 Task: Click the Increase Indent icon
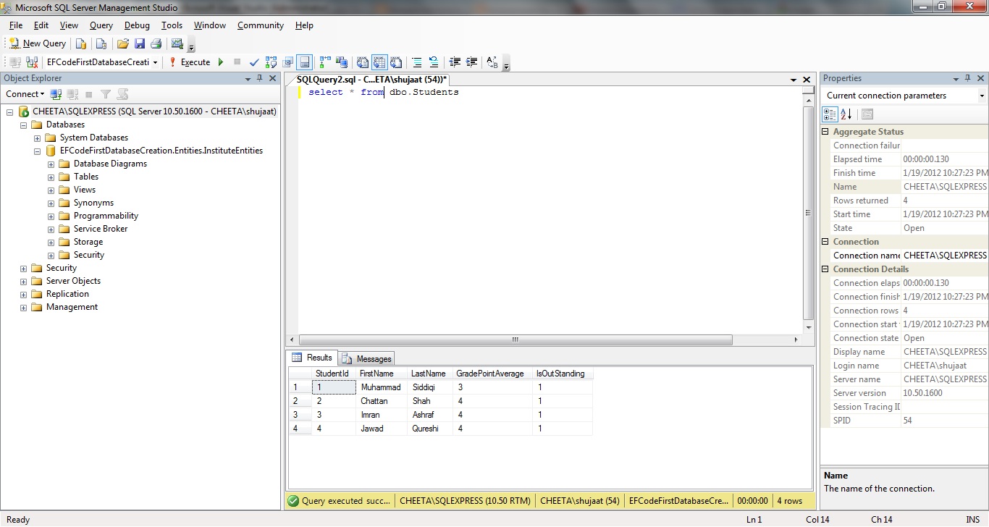[471, 62]
